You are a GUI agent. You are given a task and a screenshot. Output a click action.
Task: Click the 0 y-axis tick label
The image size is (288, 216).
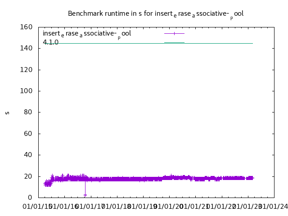[30, 198]
